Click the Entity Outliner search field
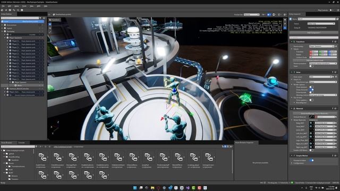340x191 pixels. [20, 18]
